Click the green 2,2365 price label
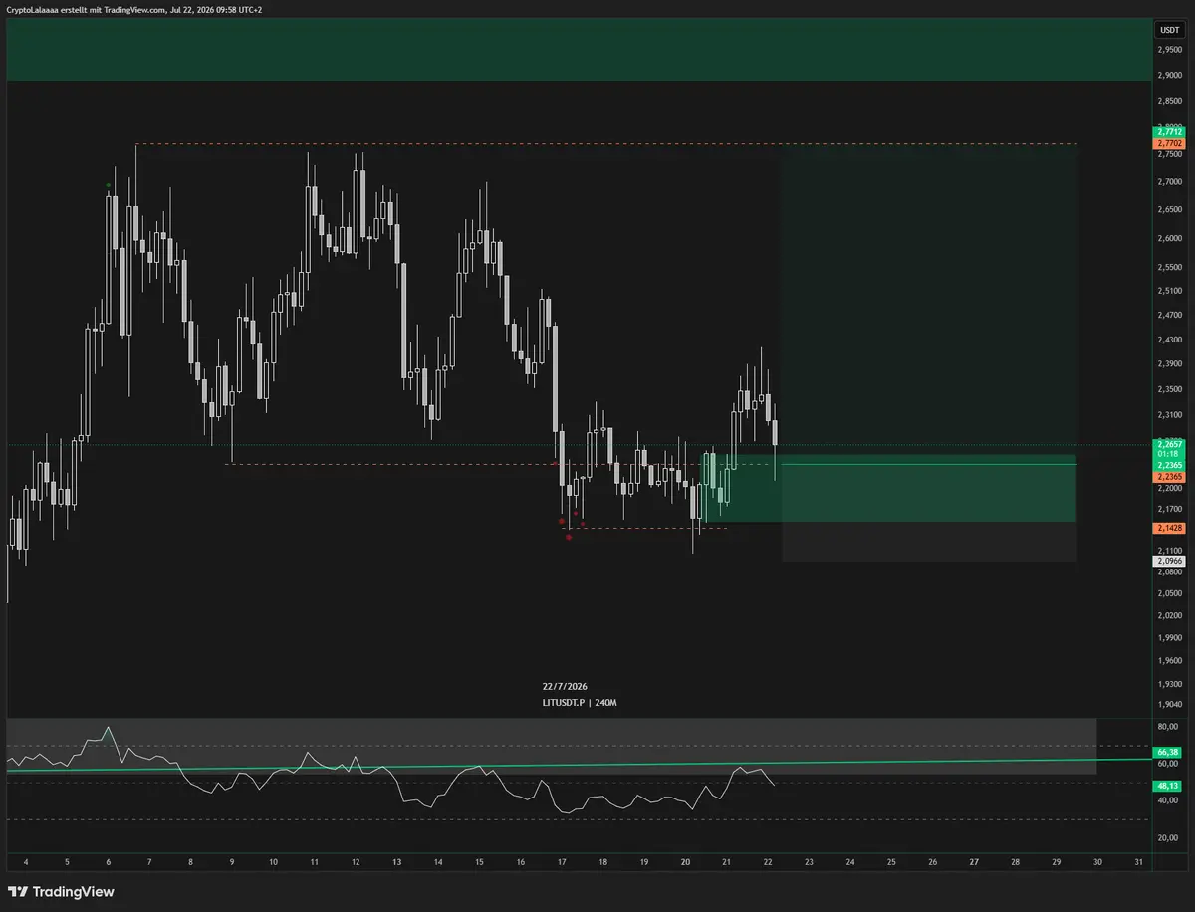 pos(1169,465)
